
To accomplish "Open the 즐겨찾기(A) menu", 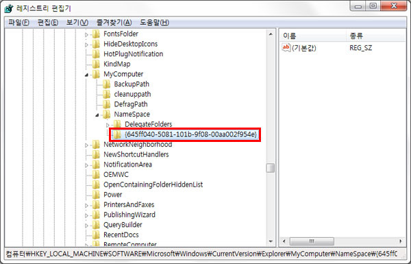I will pos(114,23).
